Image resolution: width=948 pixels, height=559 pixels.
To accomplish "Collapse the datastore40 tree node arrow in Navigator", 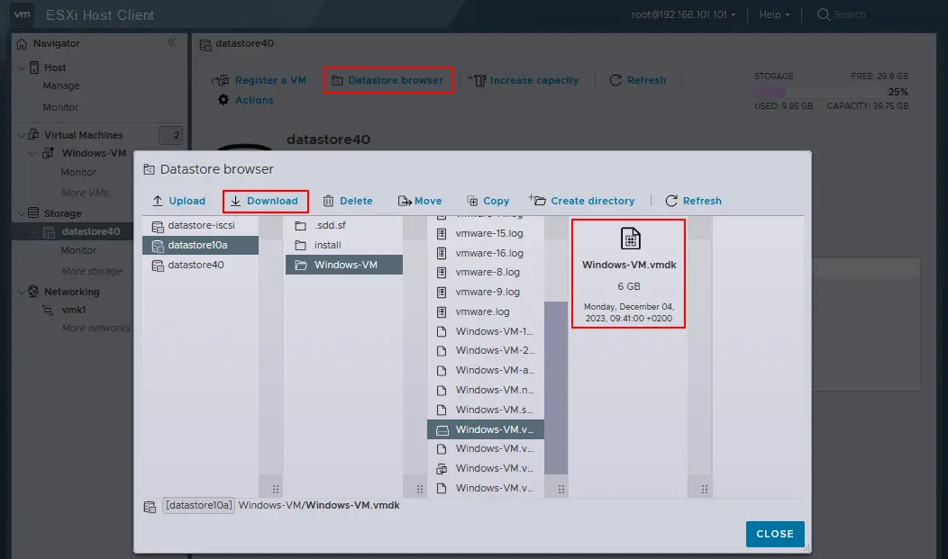I will point(32,232).
